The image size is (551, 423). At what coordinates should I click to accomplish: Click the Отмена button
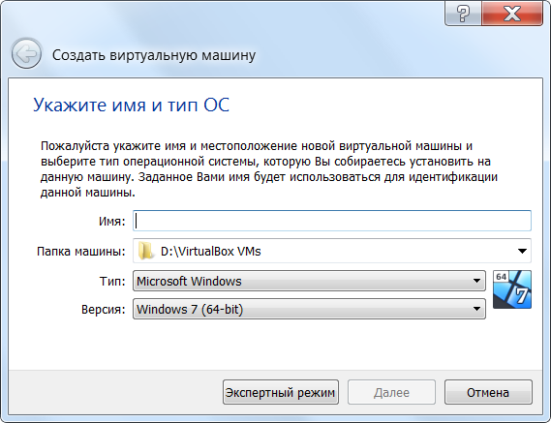tap(488, 392)
